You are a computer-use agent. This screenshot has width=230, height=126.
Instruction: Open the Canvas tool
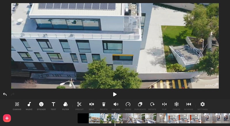coord(17,106)
